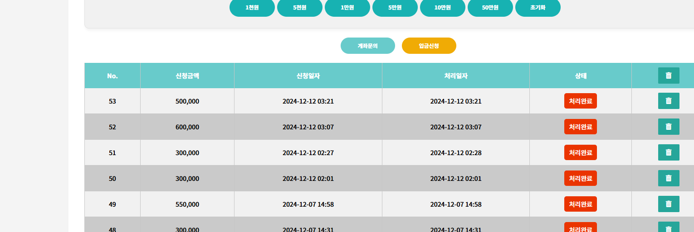Screen dimensions: 694x232
Task: Select amount 500,000 in row 53
Action: 187,101
